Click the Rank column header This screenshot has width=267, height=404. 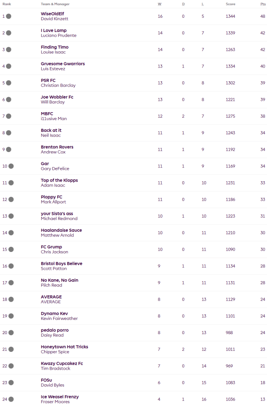click(x=7, y=4)
